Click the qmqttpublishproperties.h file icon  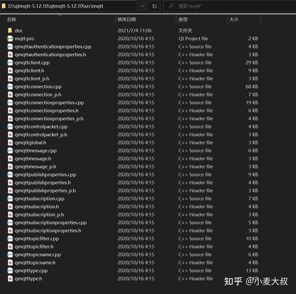10,183
